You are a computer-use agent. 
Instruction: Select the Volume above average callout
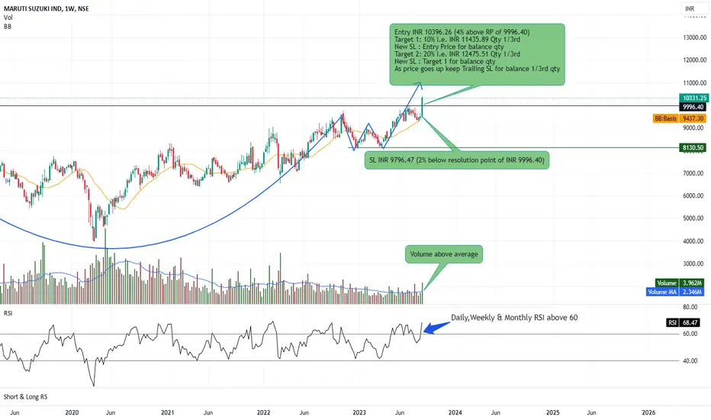(444, 254)
